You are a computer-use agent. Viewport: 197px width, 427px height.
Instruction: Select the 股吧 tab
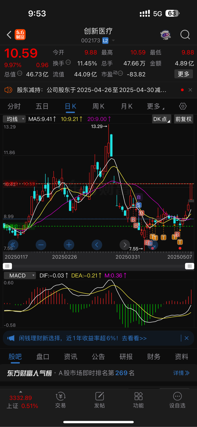(15, 356)
